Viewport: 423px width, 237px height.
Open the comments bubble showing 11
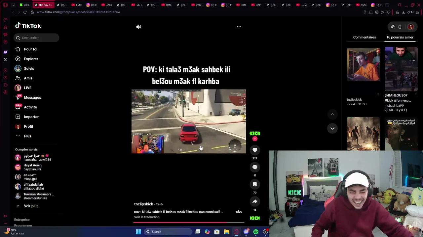click(x=255, y=167)
